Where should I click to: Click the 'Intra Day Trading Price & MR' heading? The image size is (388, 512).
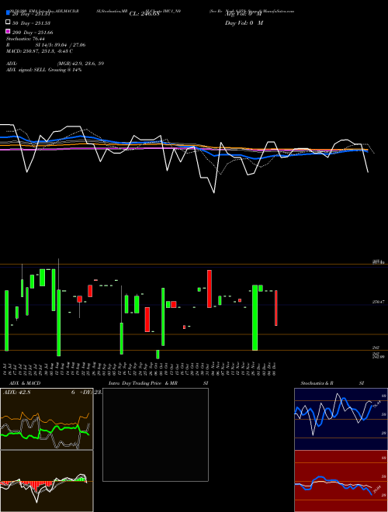[143, 383]
